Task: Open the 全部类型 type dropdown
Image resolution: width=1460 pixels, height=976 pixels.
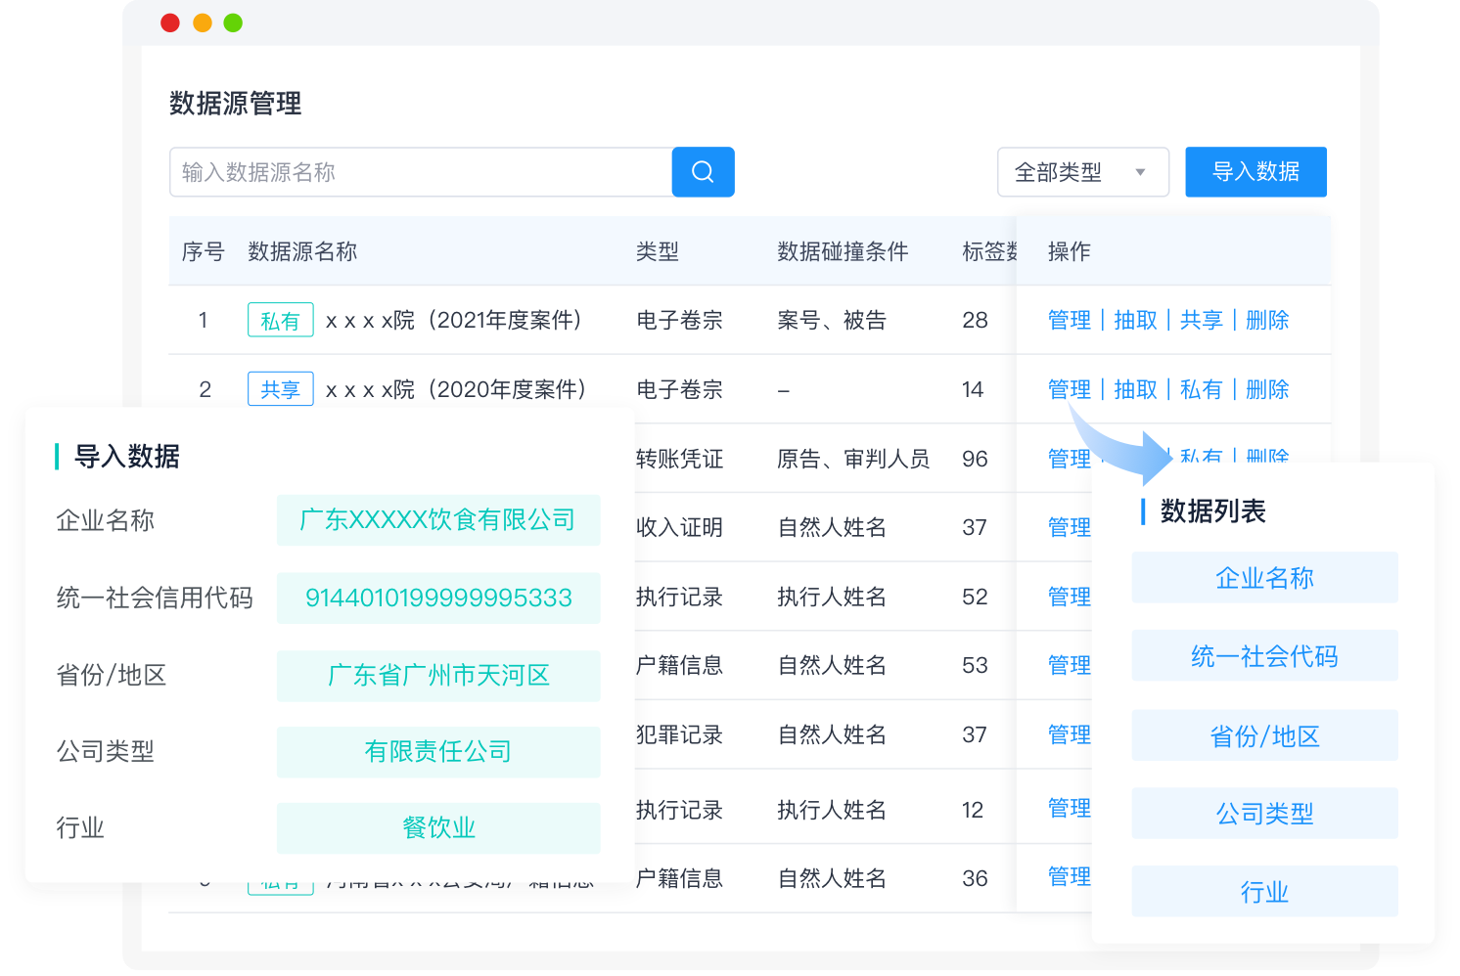Action: (1082, 172)
